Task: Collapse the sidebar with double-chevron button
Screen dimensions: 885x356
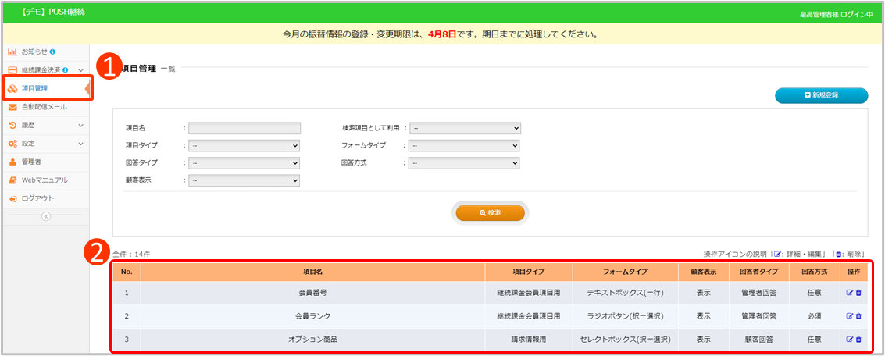Action: (45, 216)
